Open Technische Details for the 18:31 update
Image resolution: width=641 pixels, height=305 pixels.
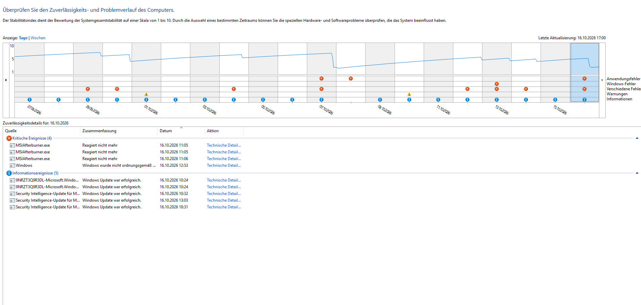tap(224, 207)
